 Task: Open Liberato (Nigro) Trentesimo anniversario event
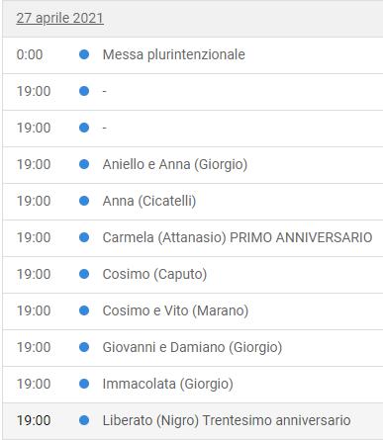pyautogui.click(x=227, y=420)
